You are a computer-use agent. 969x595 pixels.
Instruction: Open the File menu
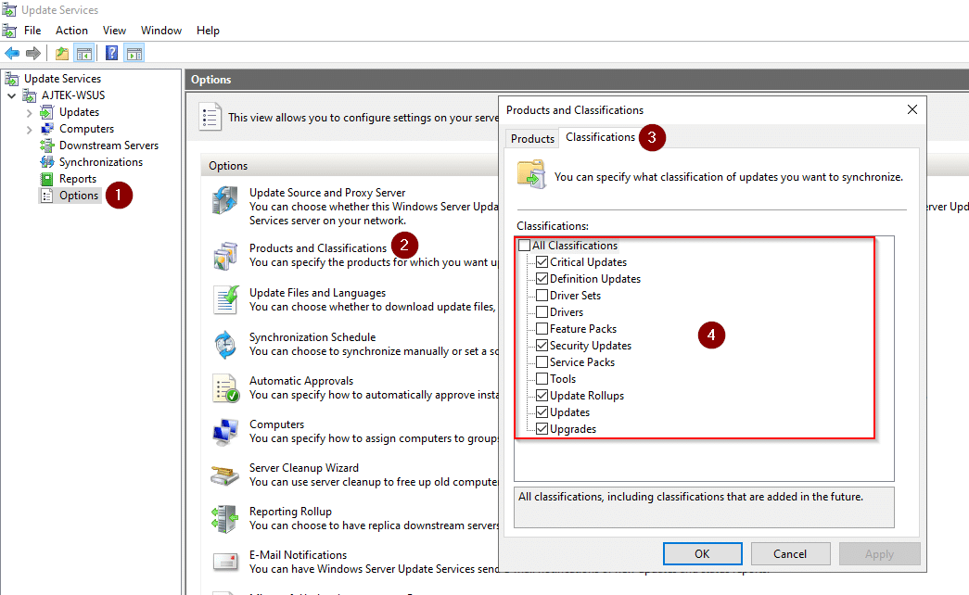(32, 31)
